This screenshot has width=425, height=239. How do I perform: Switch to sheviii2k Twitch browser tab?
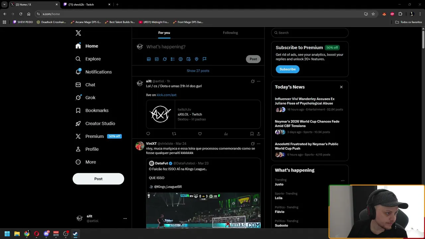(87, 5)
